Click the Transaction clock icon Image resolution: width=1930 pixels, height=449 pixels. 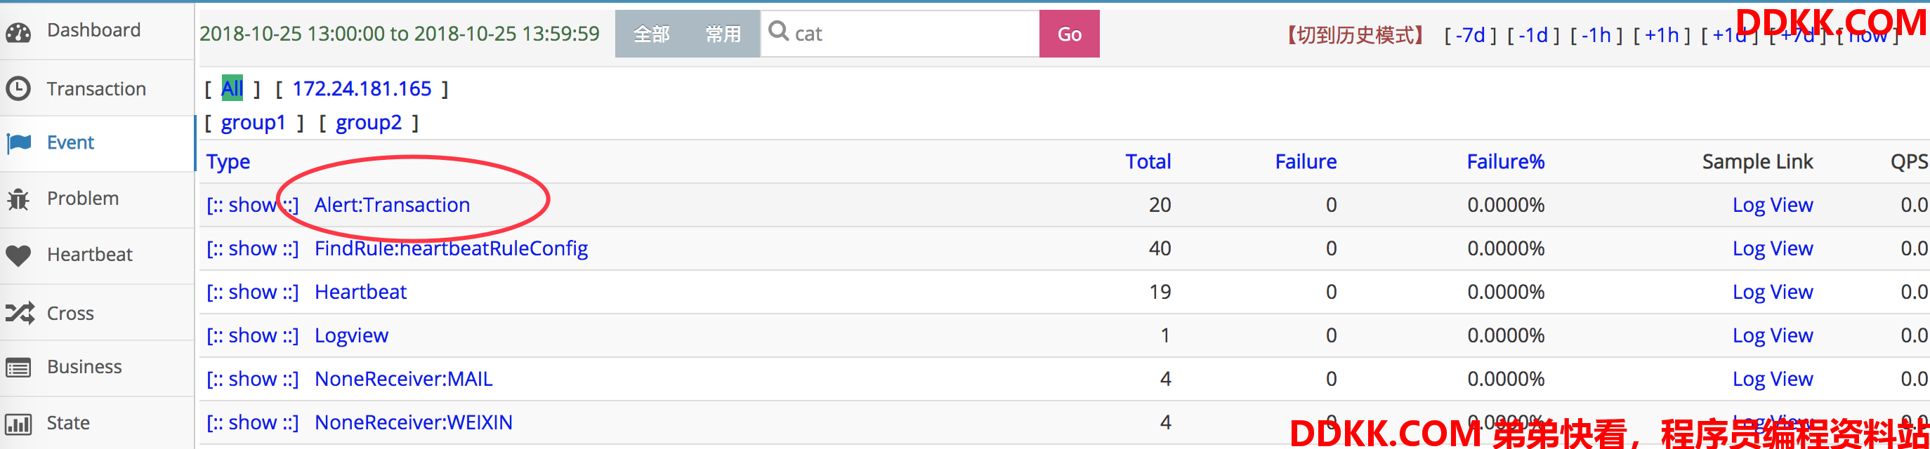(x=18, y=89)
